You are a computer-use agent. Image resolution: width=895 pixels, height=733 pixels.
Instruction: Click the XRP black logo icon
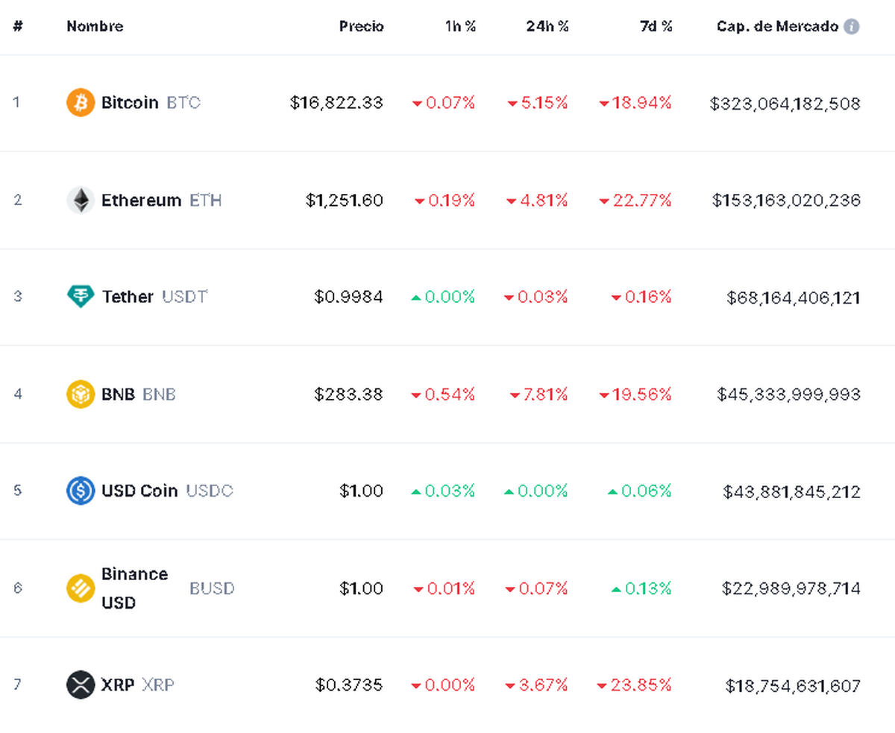(x=81, y=685)
